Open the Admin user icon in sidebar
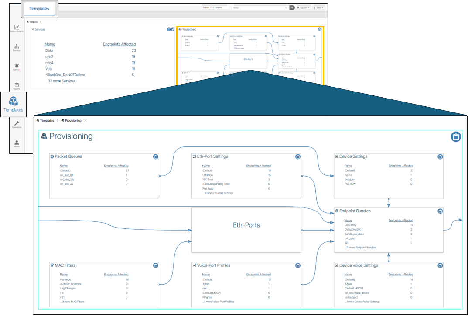 coord(17,143)
